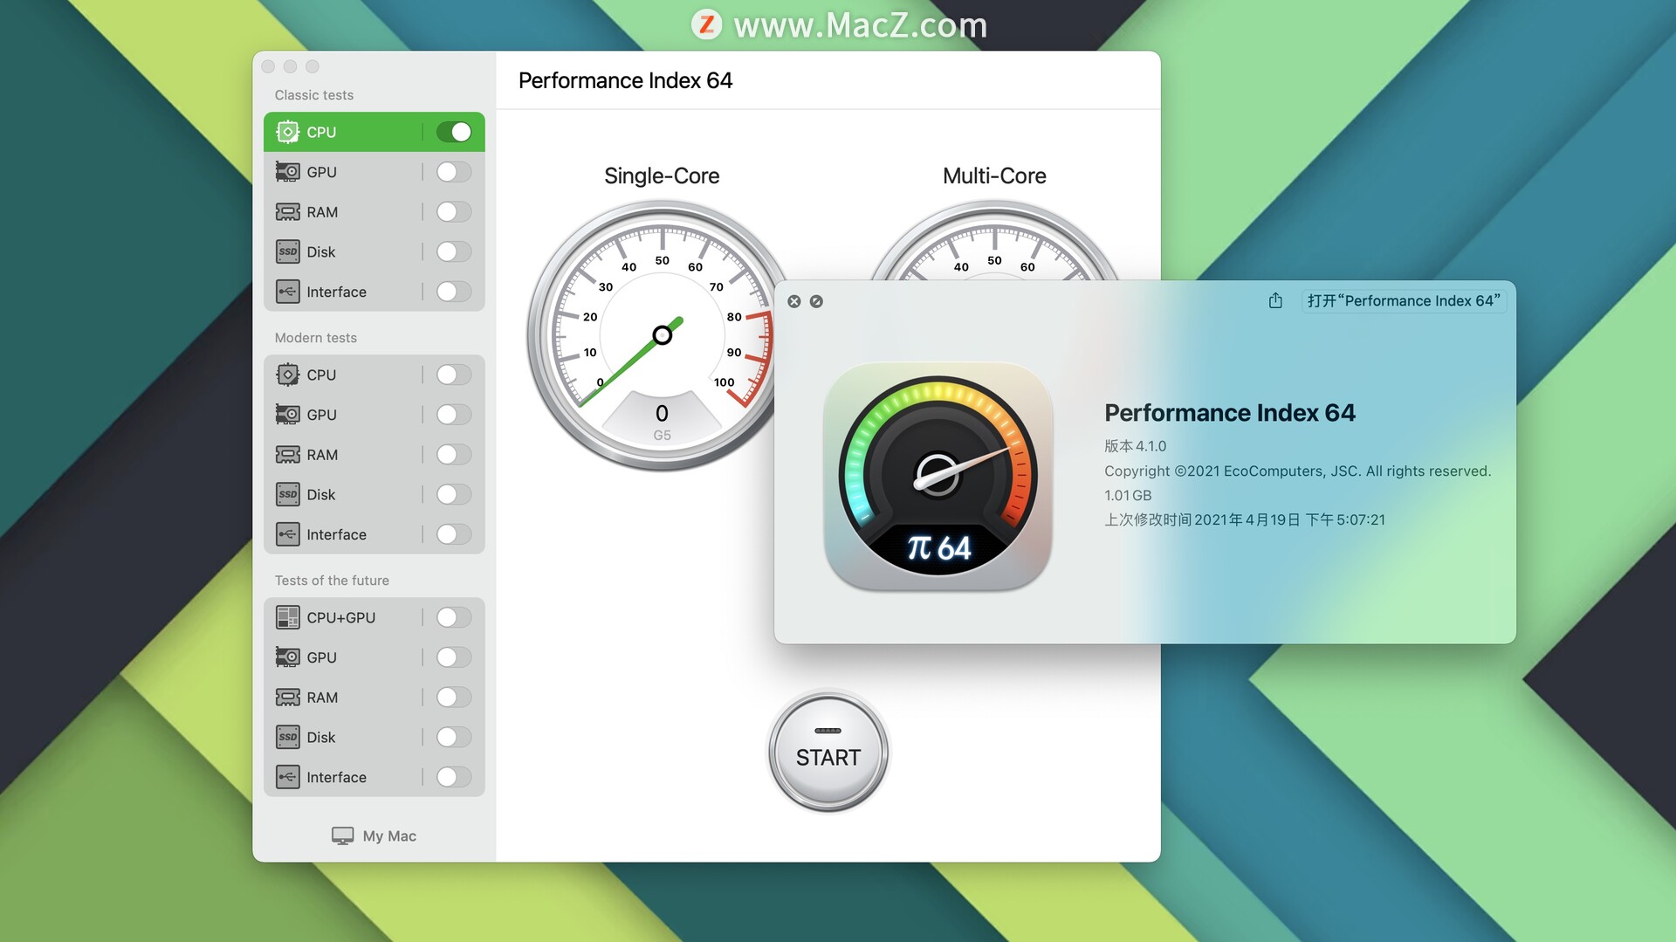Click the CPU chip icon under Modern tests

coord(287,375)
